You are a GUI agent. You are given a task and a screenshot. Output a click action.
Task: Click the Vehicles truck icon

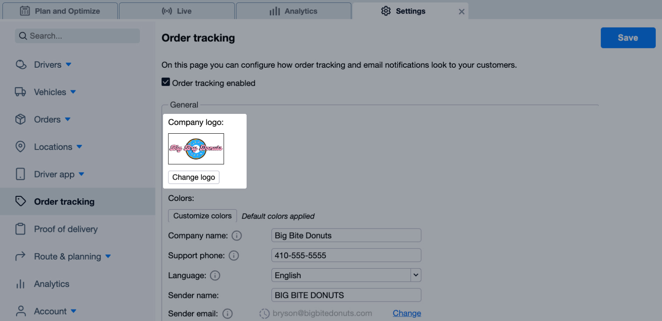click(x=20, y=92)
